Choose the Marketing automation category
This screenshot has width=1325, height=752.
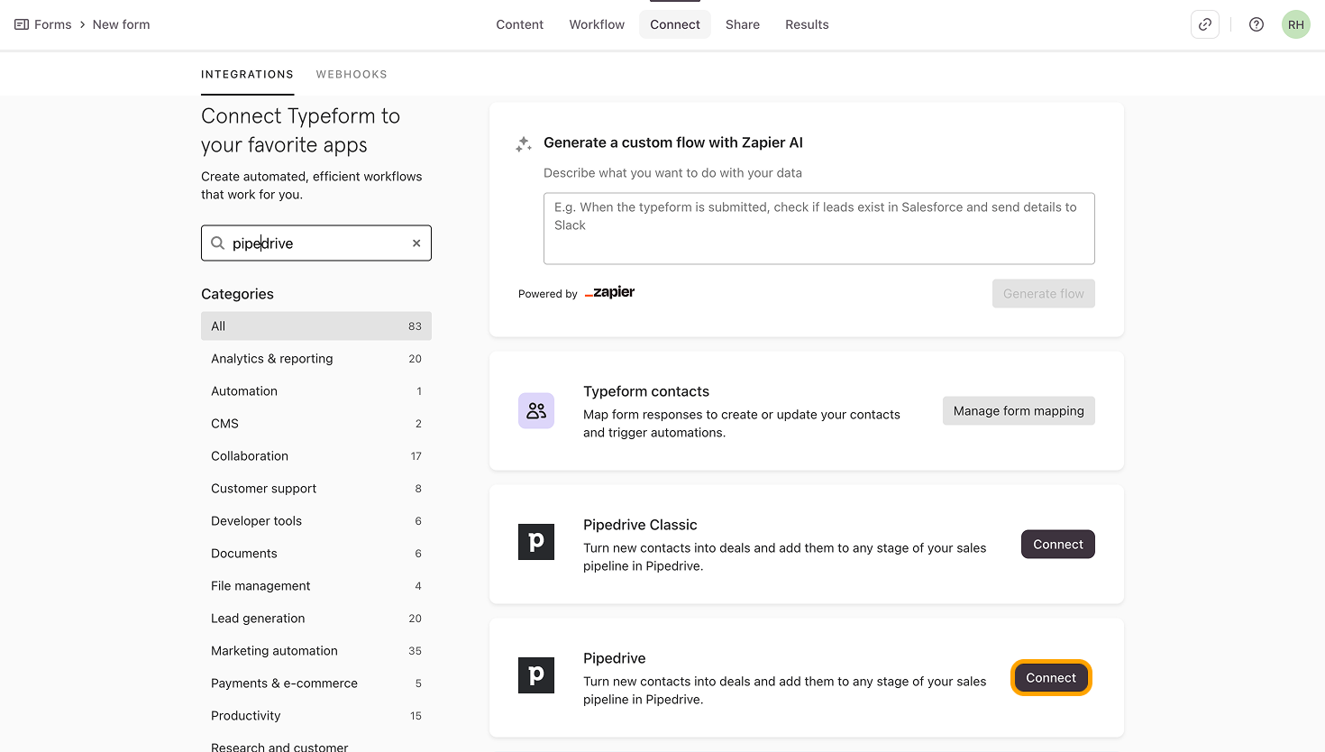point(316,651)
